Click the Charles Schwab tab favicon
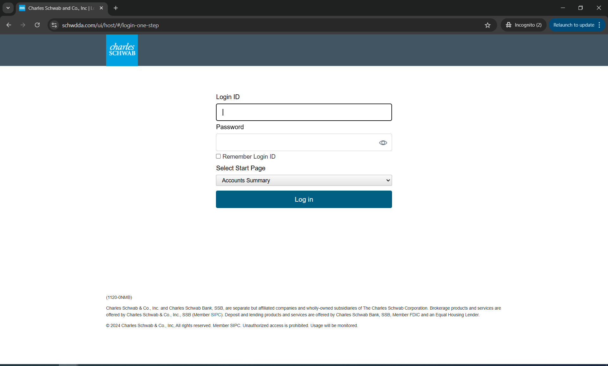 pyautogui.click(x=22, y=8)
